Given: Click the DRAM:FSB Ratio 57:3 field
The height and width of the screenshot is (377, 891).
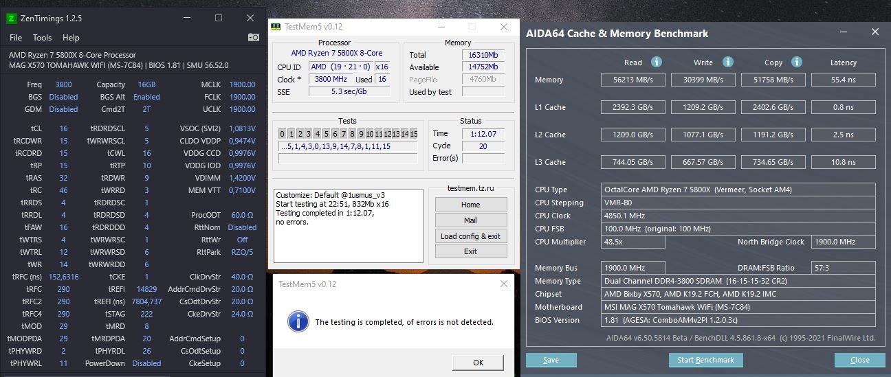Looking at the screenshot, I should pyautogui.click(x=844, y=268).
